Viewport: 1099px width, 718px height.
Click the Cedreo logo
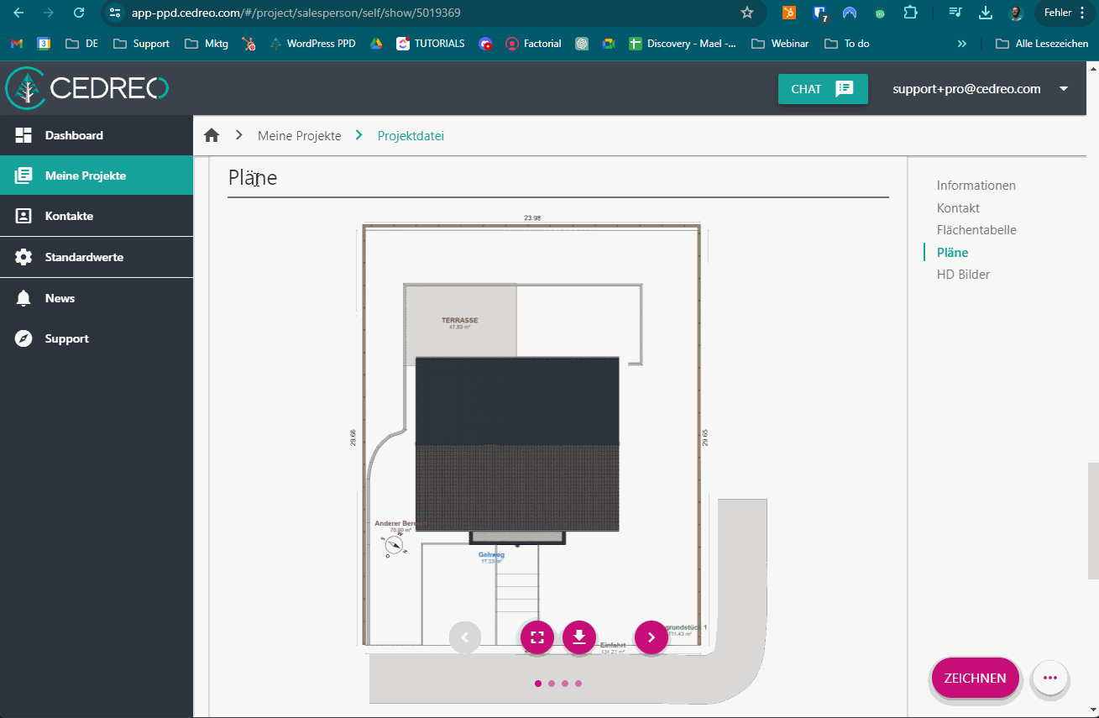click(x=87, y=88)
